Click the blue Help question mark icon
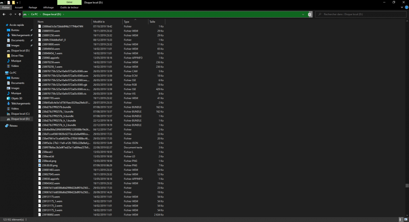 [406, 7]
